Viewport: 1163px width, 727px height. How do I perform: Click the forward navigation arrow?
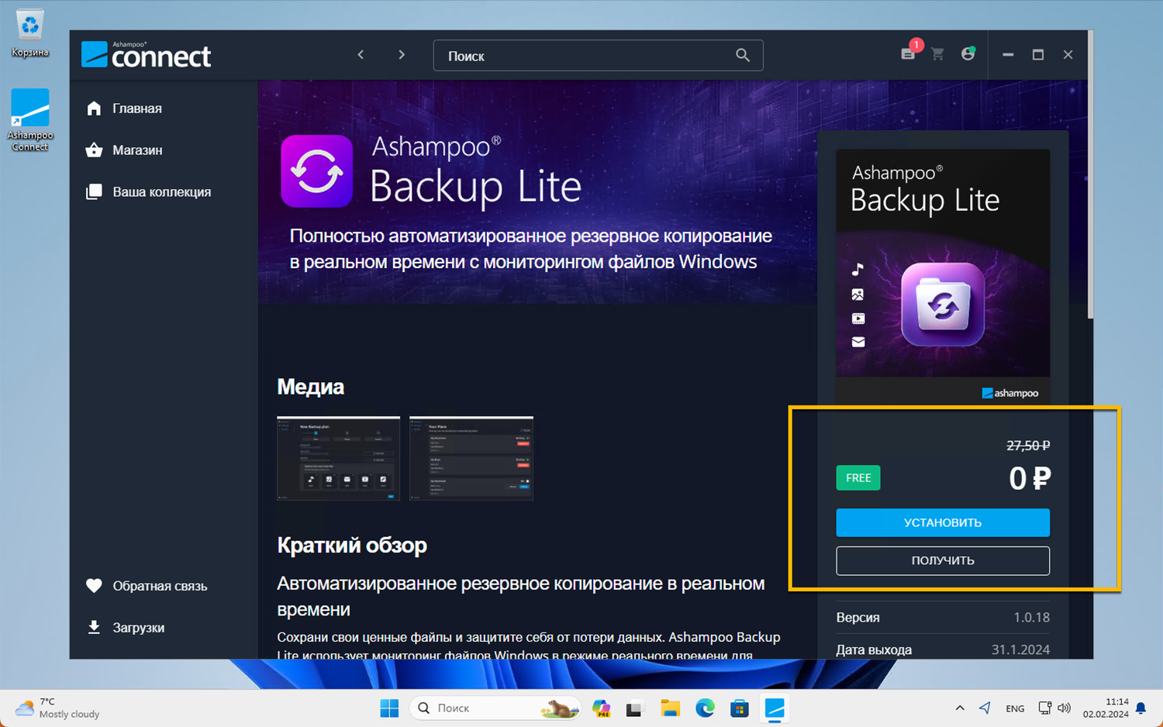coord(402,54)
